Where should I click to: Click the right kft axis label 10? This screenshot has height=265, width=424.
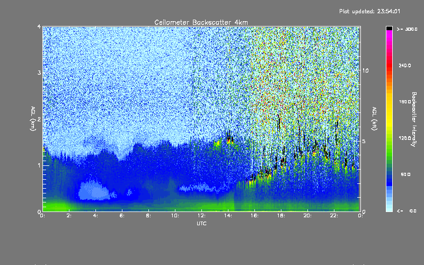click(x=365, y=70)
